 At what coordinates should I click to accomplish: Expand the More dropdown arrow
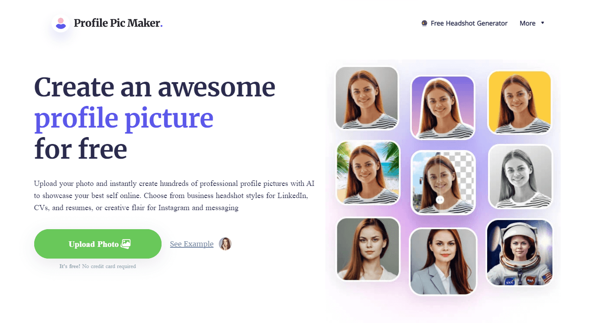click(x=543, y=23)
